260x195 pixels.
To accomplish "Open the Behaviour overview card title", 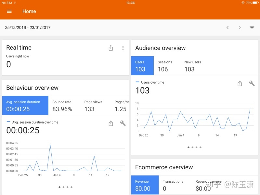I will coord(32,88).
